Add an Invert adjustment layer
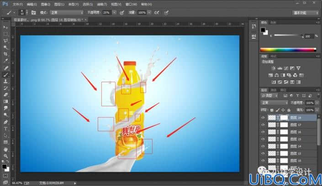 [274, 82]
